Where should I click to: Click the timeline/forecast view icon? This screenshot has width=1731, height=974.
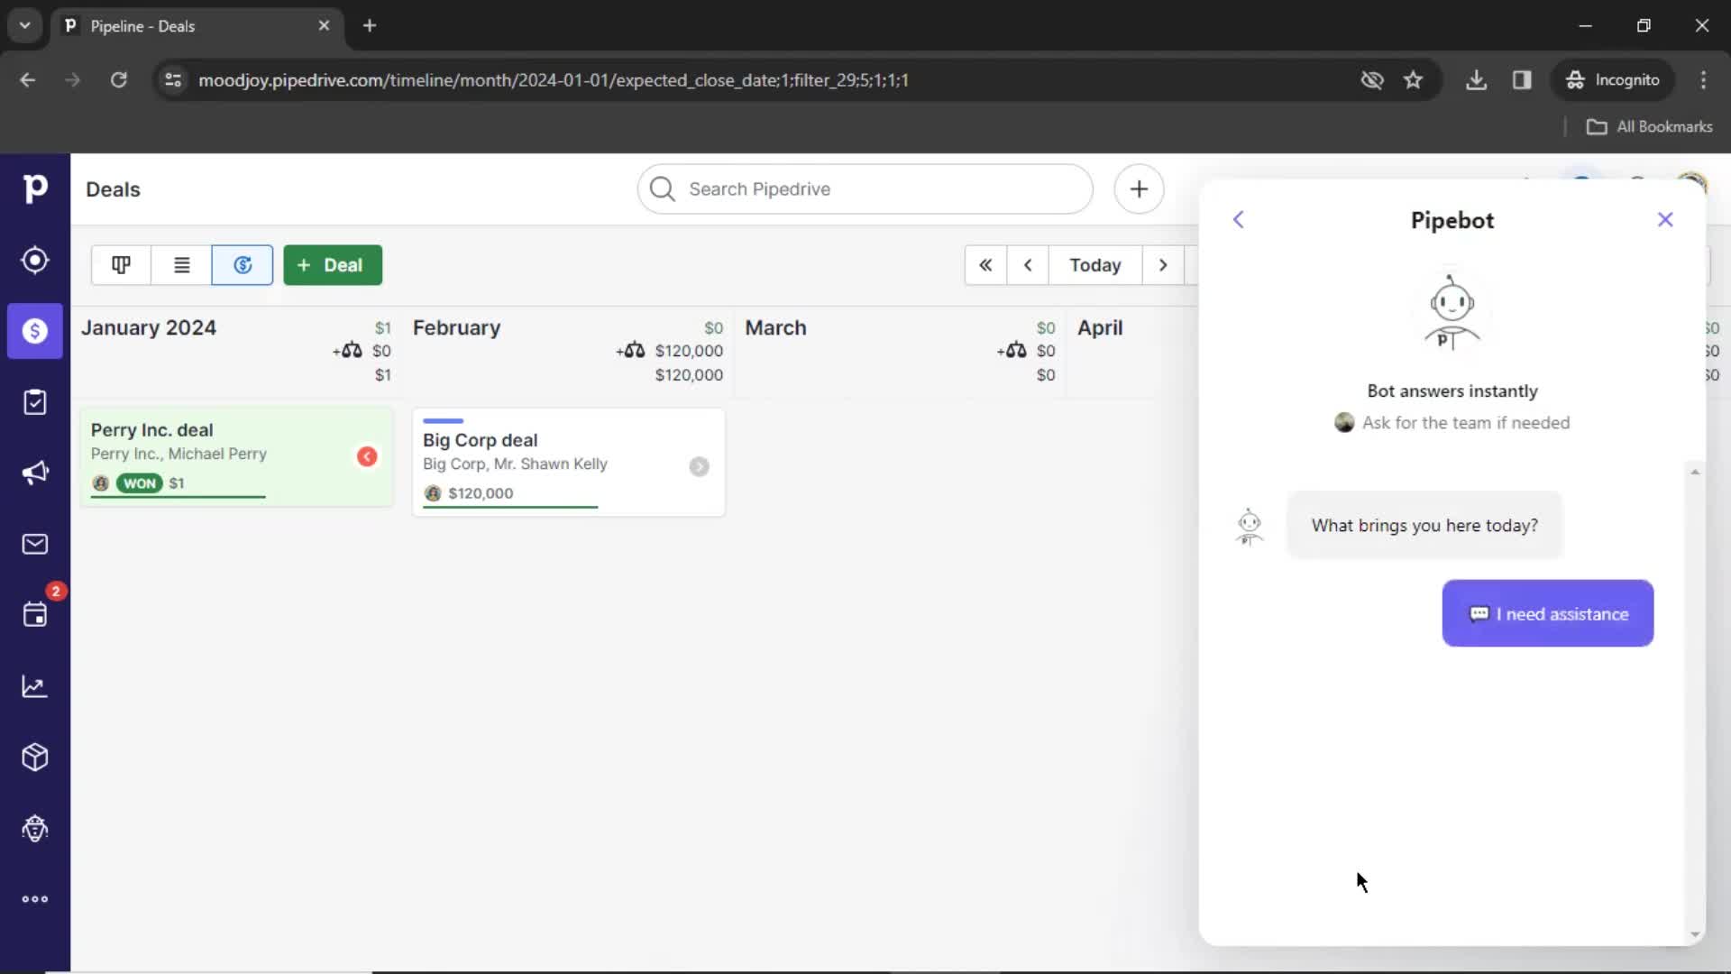click(x=243, y=264)
